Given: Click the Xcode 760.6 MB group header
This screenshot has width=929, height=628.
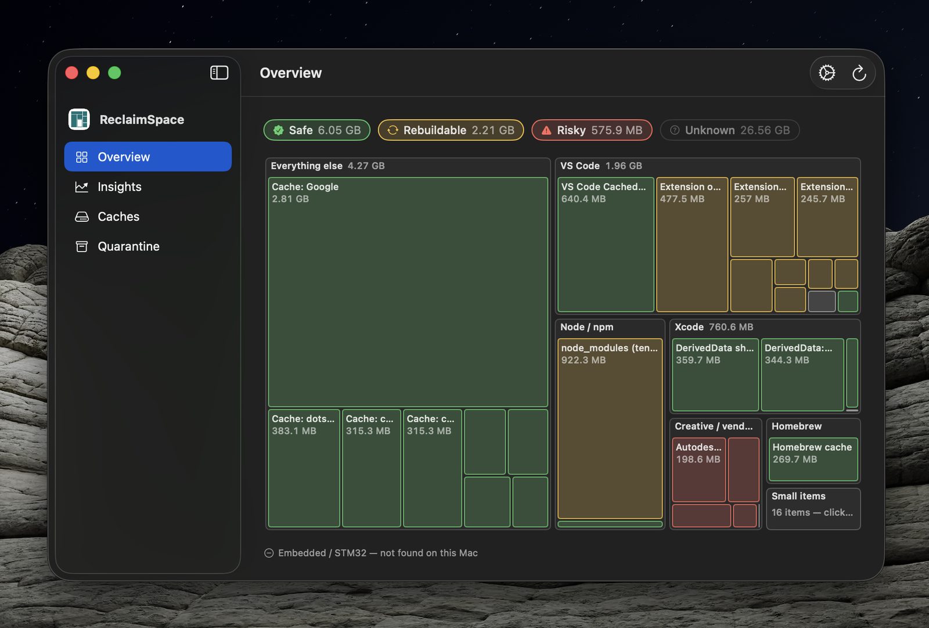Looking at the screenshot, I should coord(714,327).
